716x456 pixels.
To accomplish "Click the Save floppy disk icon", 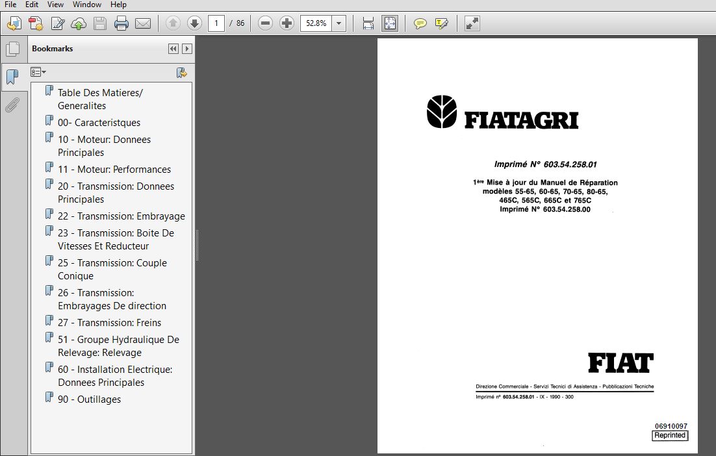I will coord(100,23).
